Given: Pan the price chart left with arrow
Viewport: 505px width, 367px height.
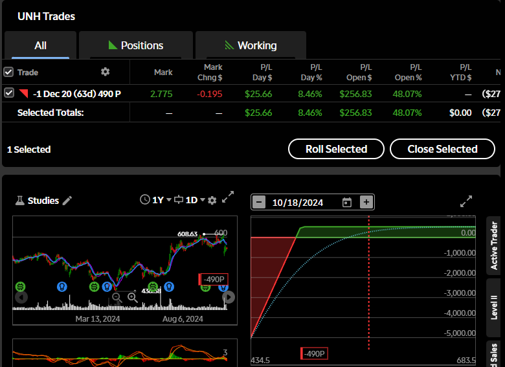Looking at the screenshot, I should pyautogui.click(x=21, y=297).
